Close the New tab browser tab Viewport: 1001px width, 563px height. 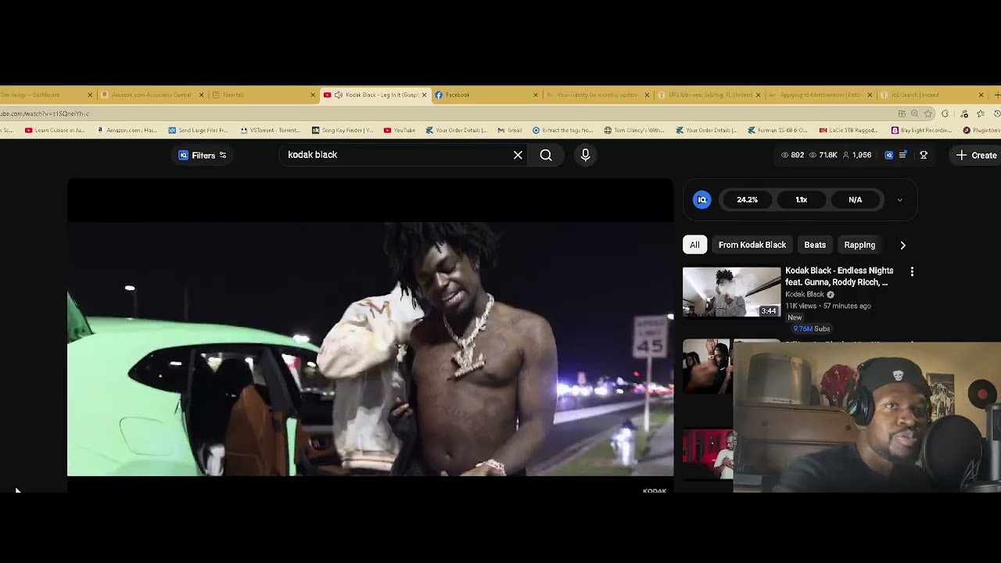[313, 95]
